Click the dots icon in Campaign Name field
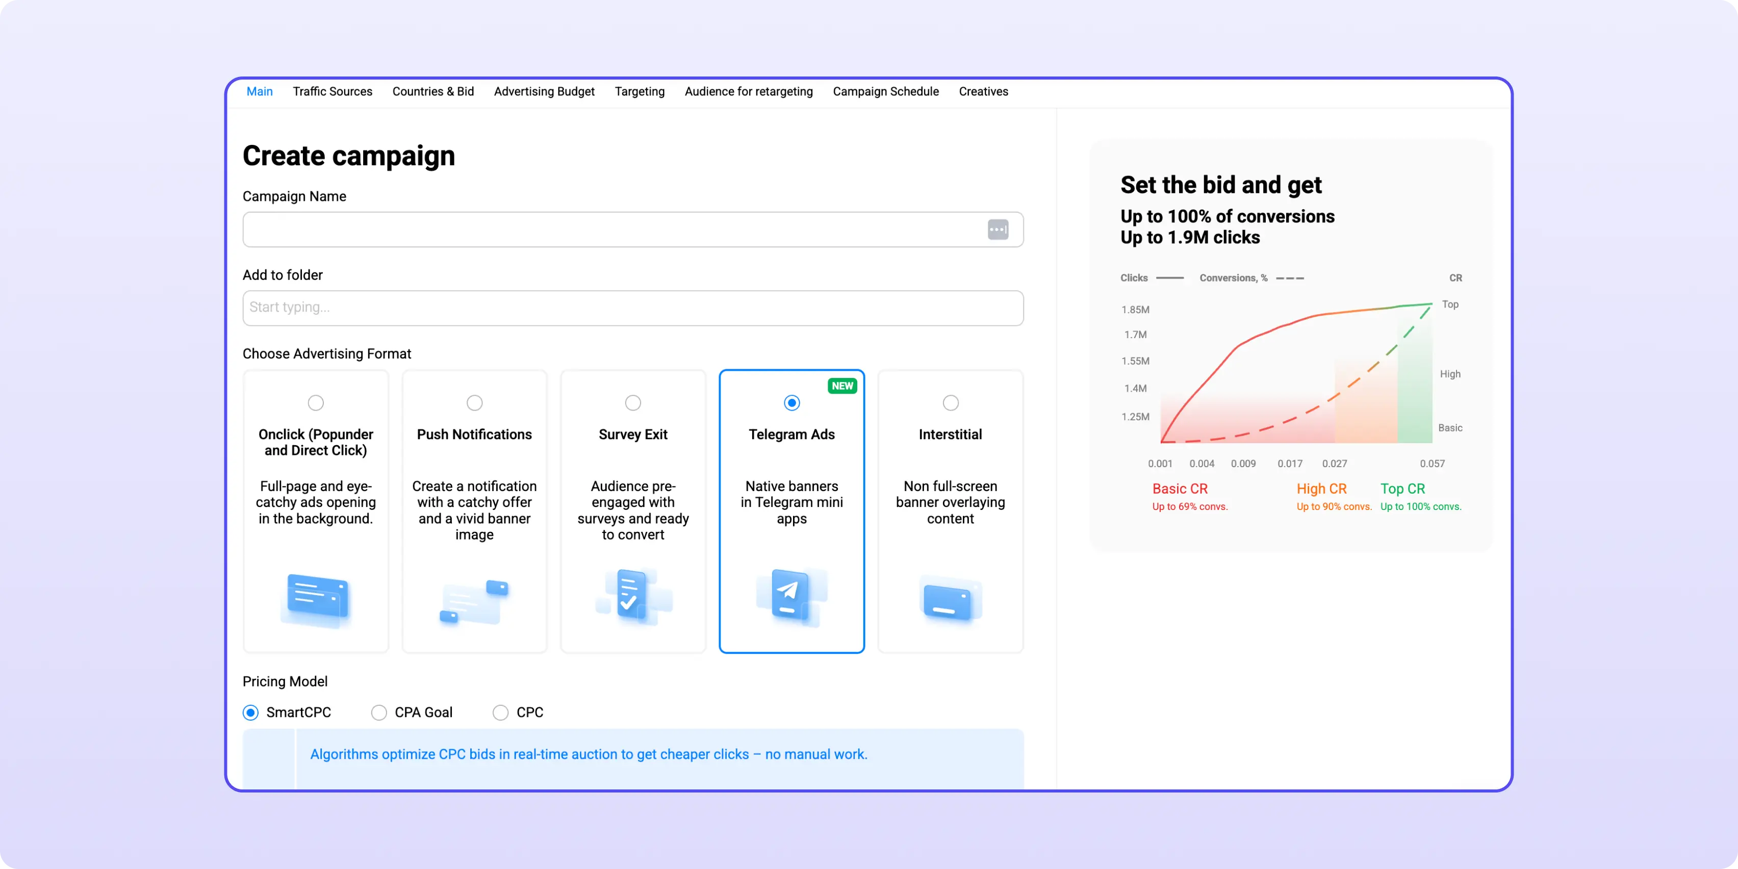Image resolution: width=1738 pixels, height=869 pixels. pyautogui.click(x=998, y=229)
